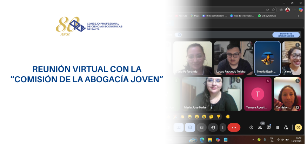Open the WhatsApp bookmark

pos(267,16)
